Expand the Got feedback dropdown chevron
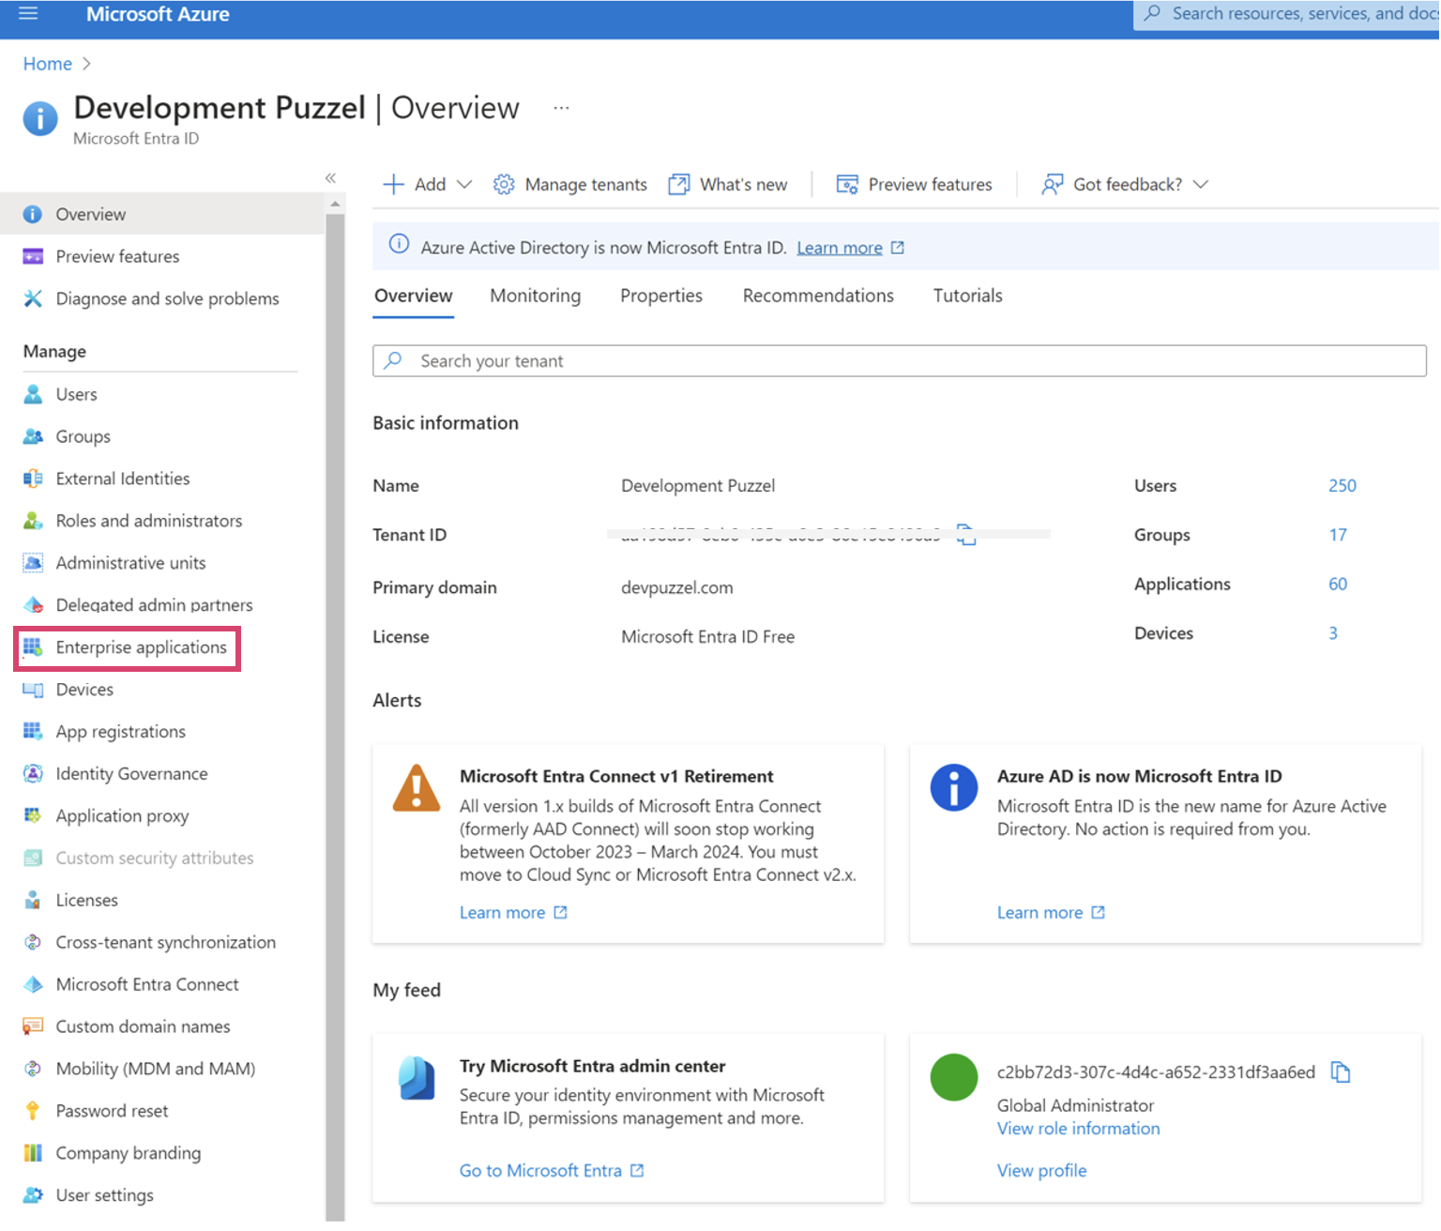The width and height of the screenshot is (1441, 1231). click(x=1201, y=185)
